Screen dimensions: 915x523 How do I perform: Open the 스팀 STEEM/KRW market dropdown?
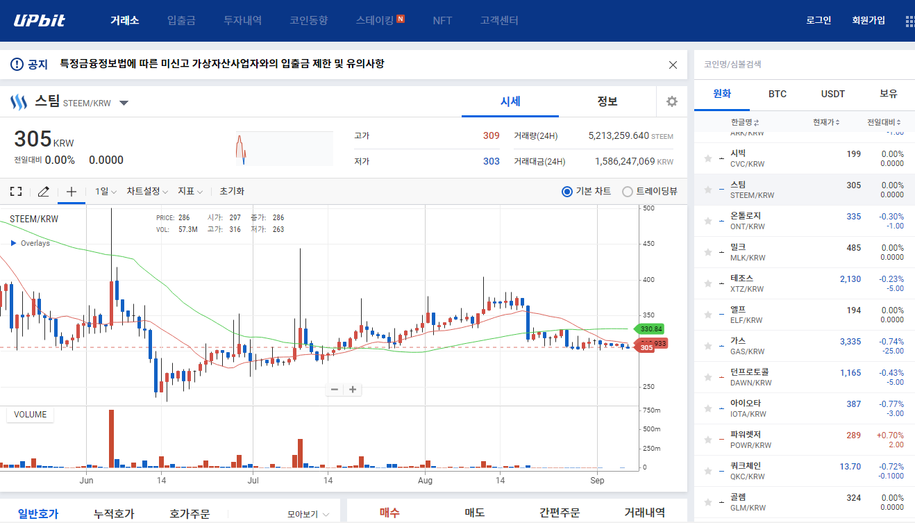pos(124,103)
